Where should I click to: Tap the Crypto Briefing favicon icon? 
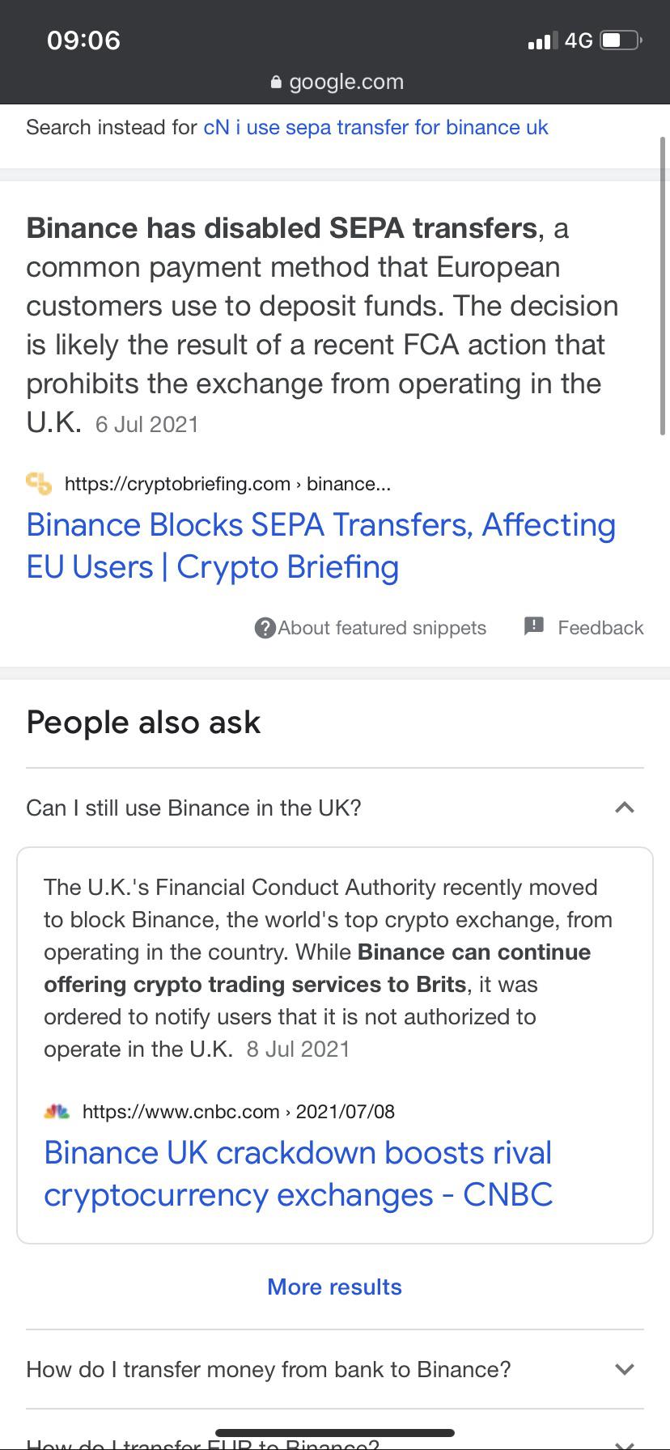coord(39,483)
